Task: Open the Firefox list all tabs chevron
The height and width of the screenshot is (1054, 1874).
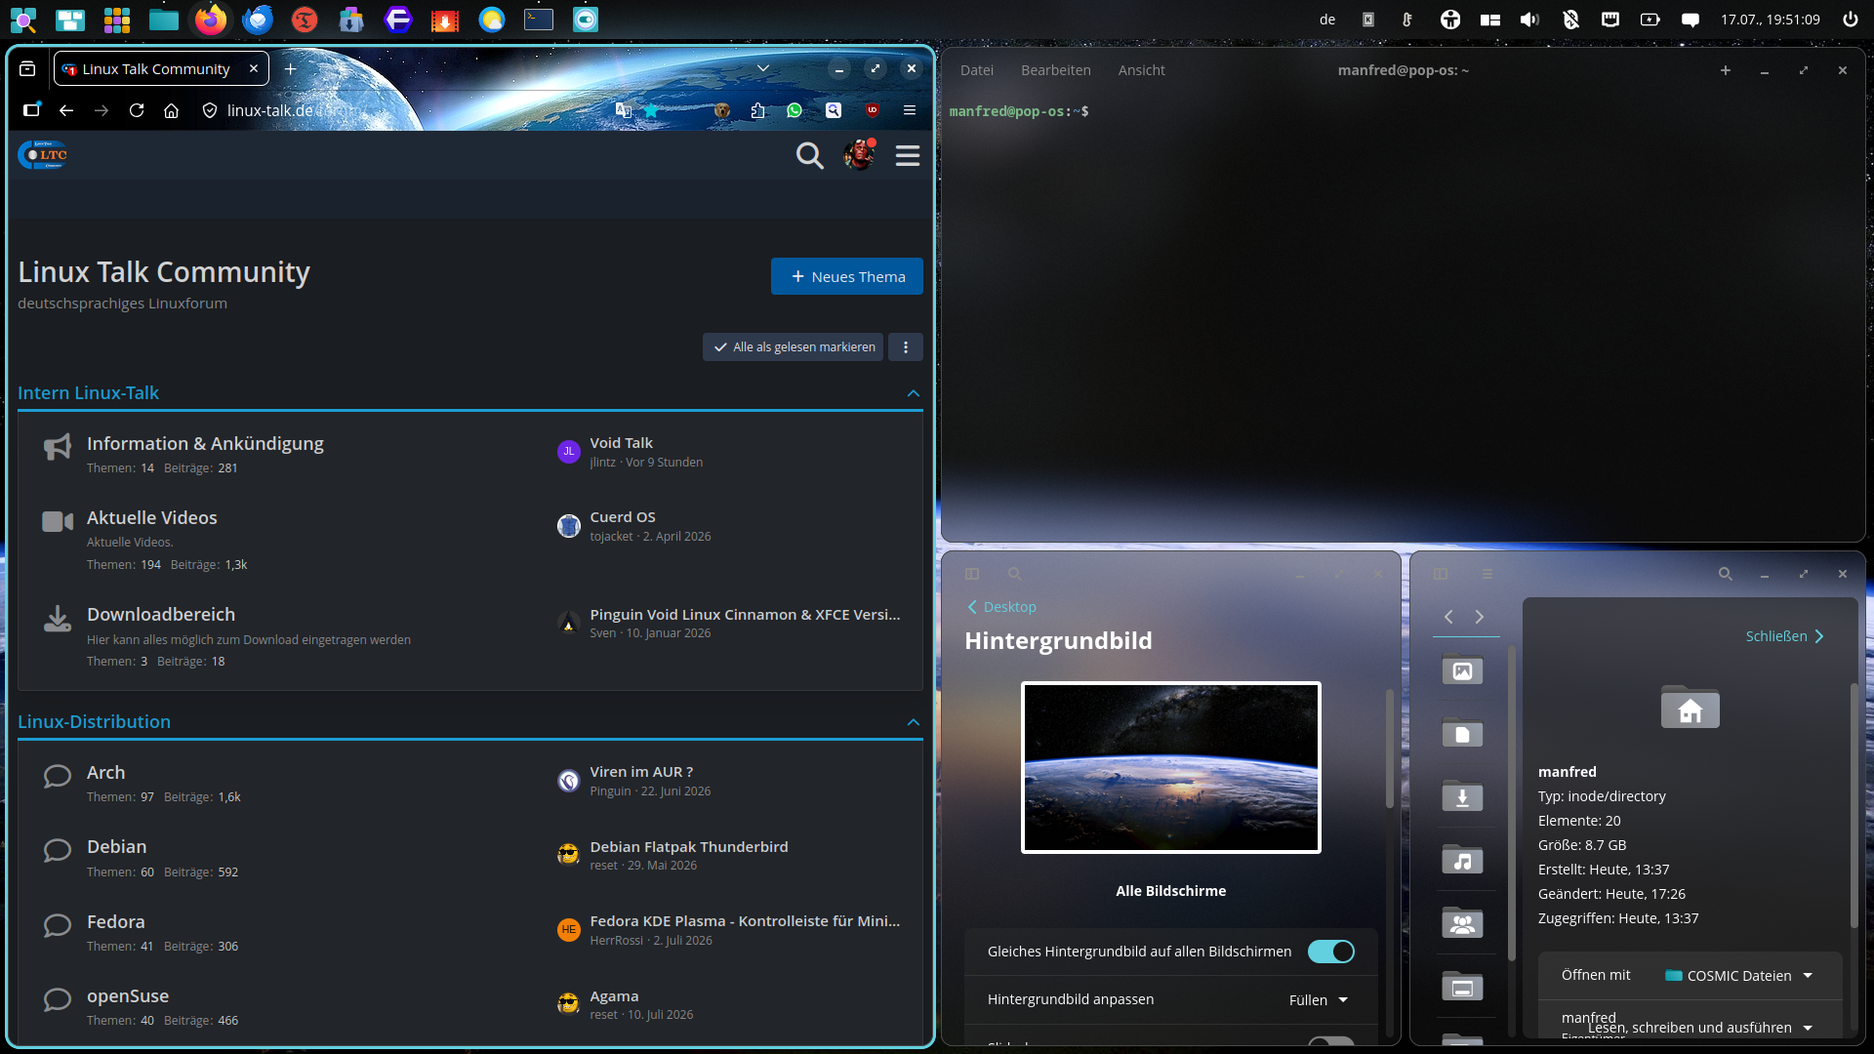Action: pos(763,68)
